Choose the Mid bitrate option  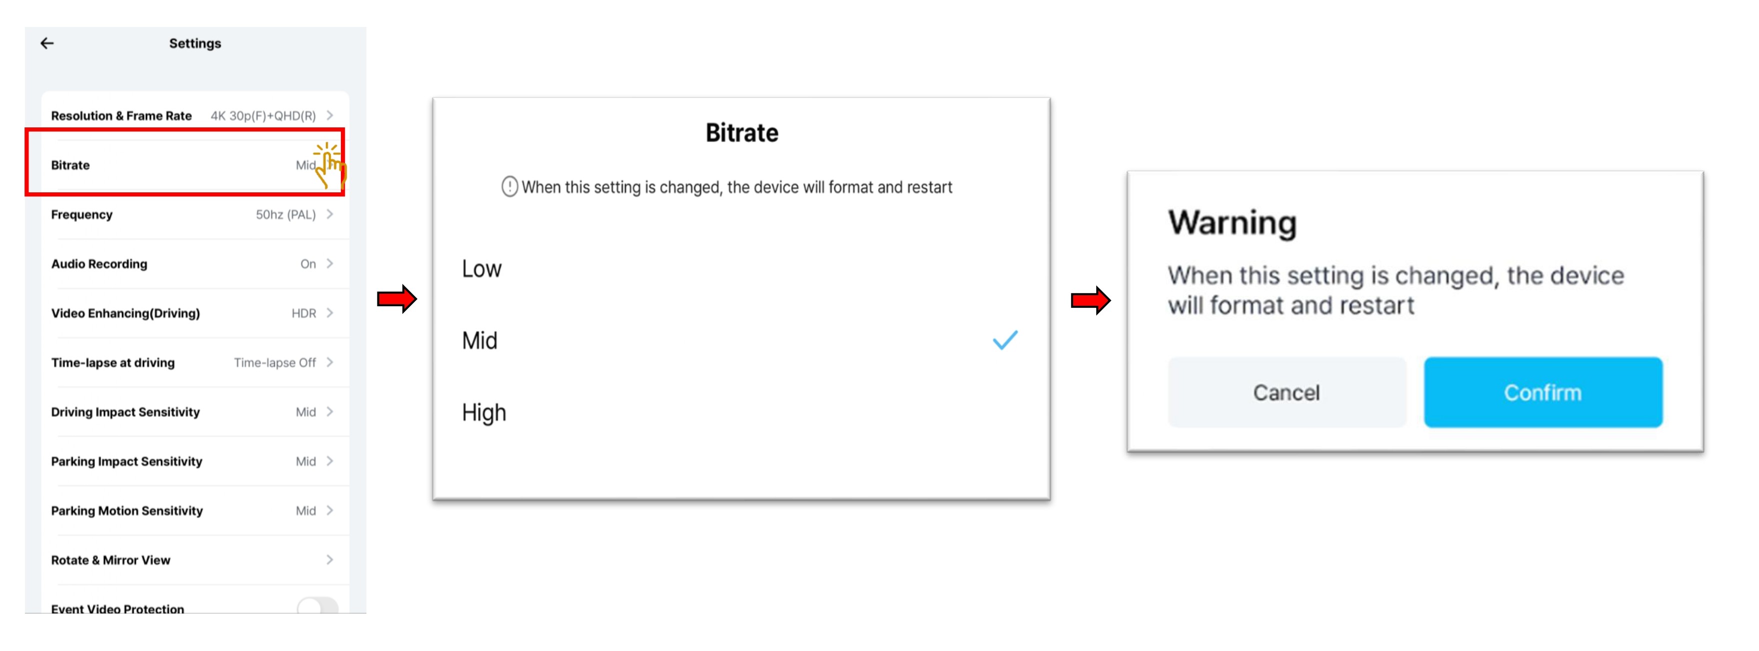click(479, 341)
